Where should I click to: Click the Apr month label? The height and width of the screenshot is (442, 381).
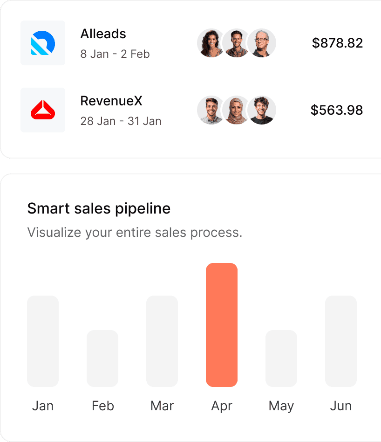222,406
